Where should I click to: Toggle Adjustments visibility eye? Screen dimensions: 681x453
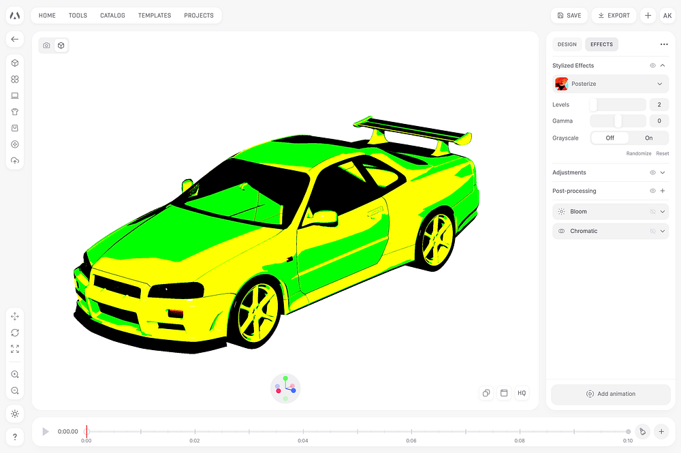(652, 172)
